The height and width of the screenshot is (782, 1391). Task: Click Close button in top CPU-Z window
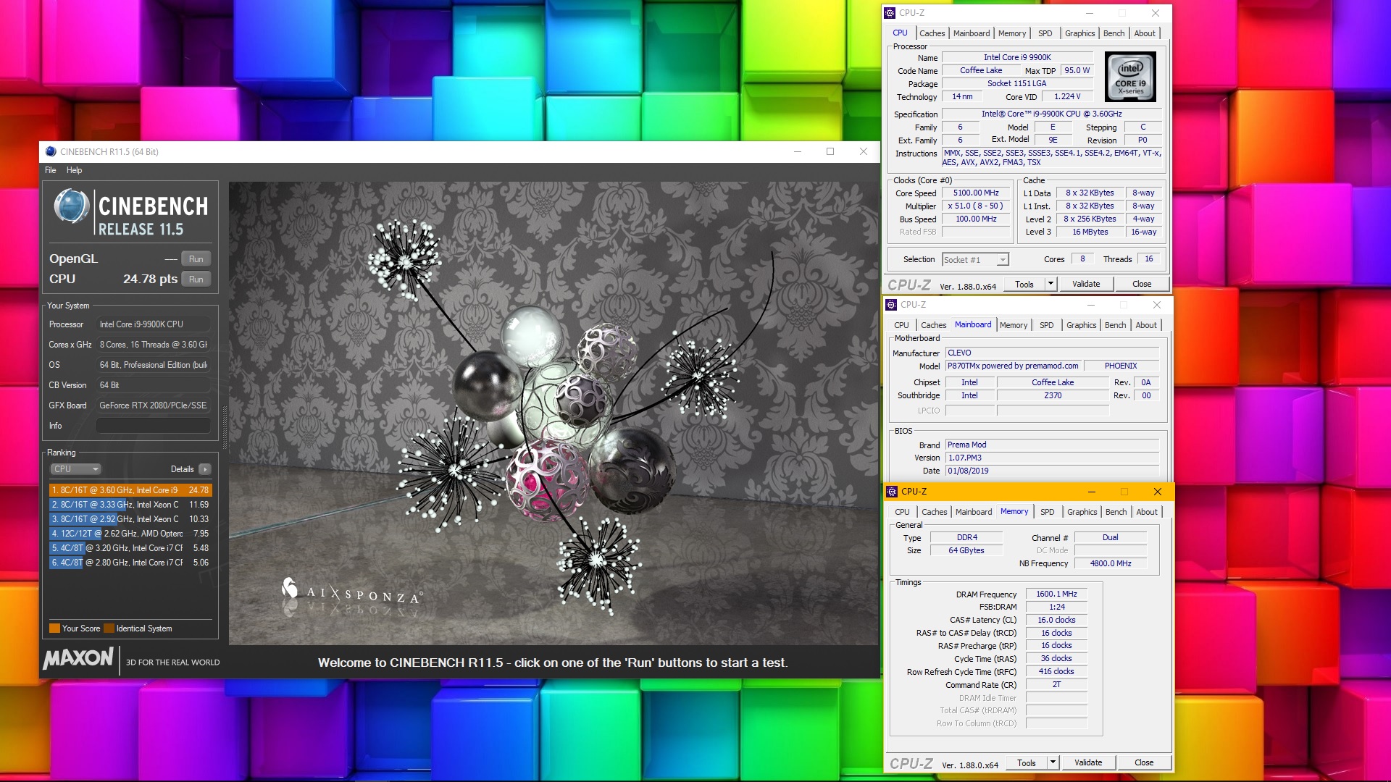pyautogui.click(x=1142, y=284)
